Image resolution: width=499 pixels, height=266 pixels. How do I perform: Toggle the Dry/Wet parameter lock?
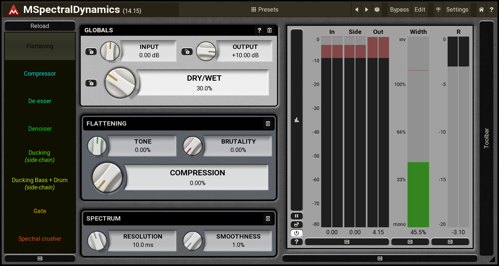pos(91,83)
